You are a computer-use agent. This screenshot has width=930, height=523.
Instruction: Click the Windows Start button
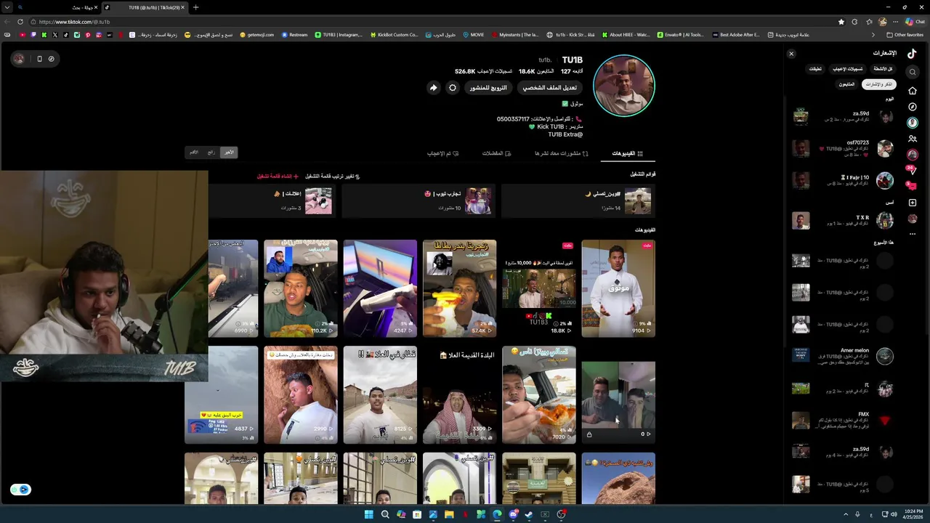point(368,514)
